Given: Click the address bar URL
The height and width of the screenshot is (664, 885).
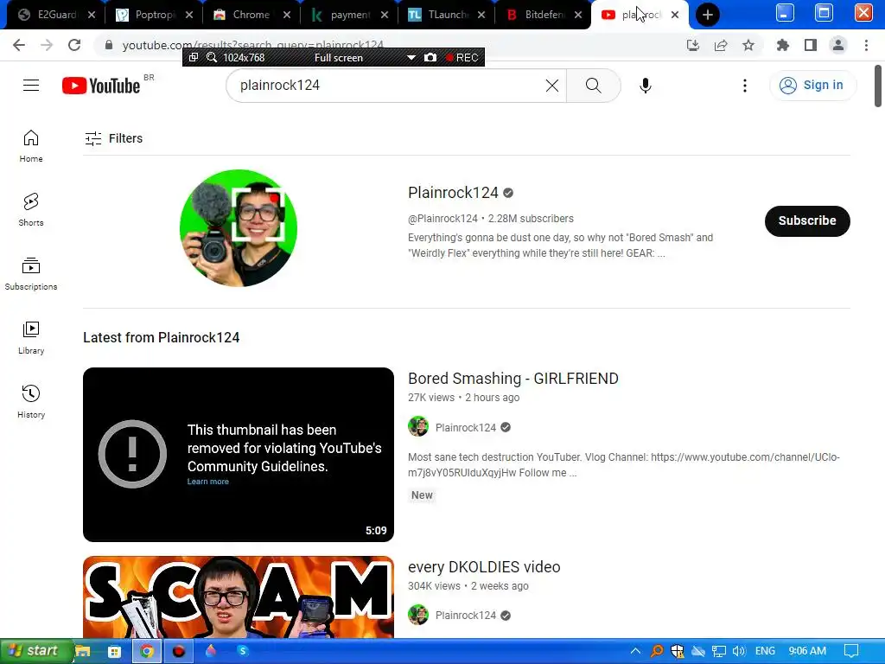Looking at the screenshot, I should pyautogui.click(x=253, y=45).
